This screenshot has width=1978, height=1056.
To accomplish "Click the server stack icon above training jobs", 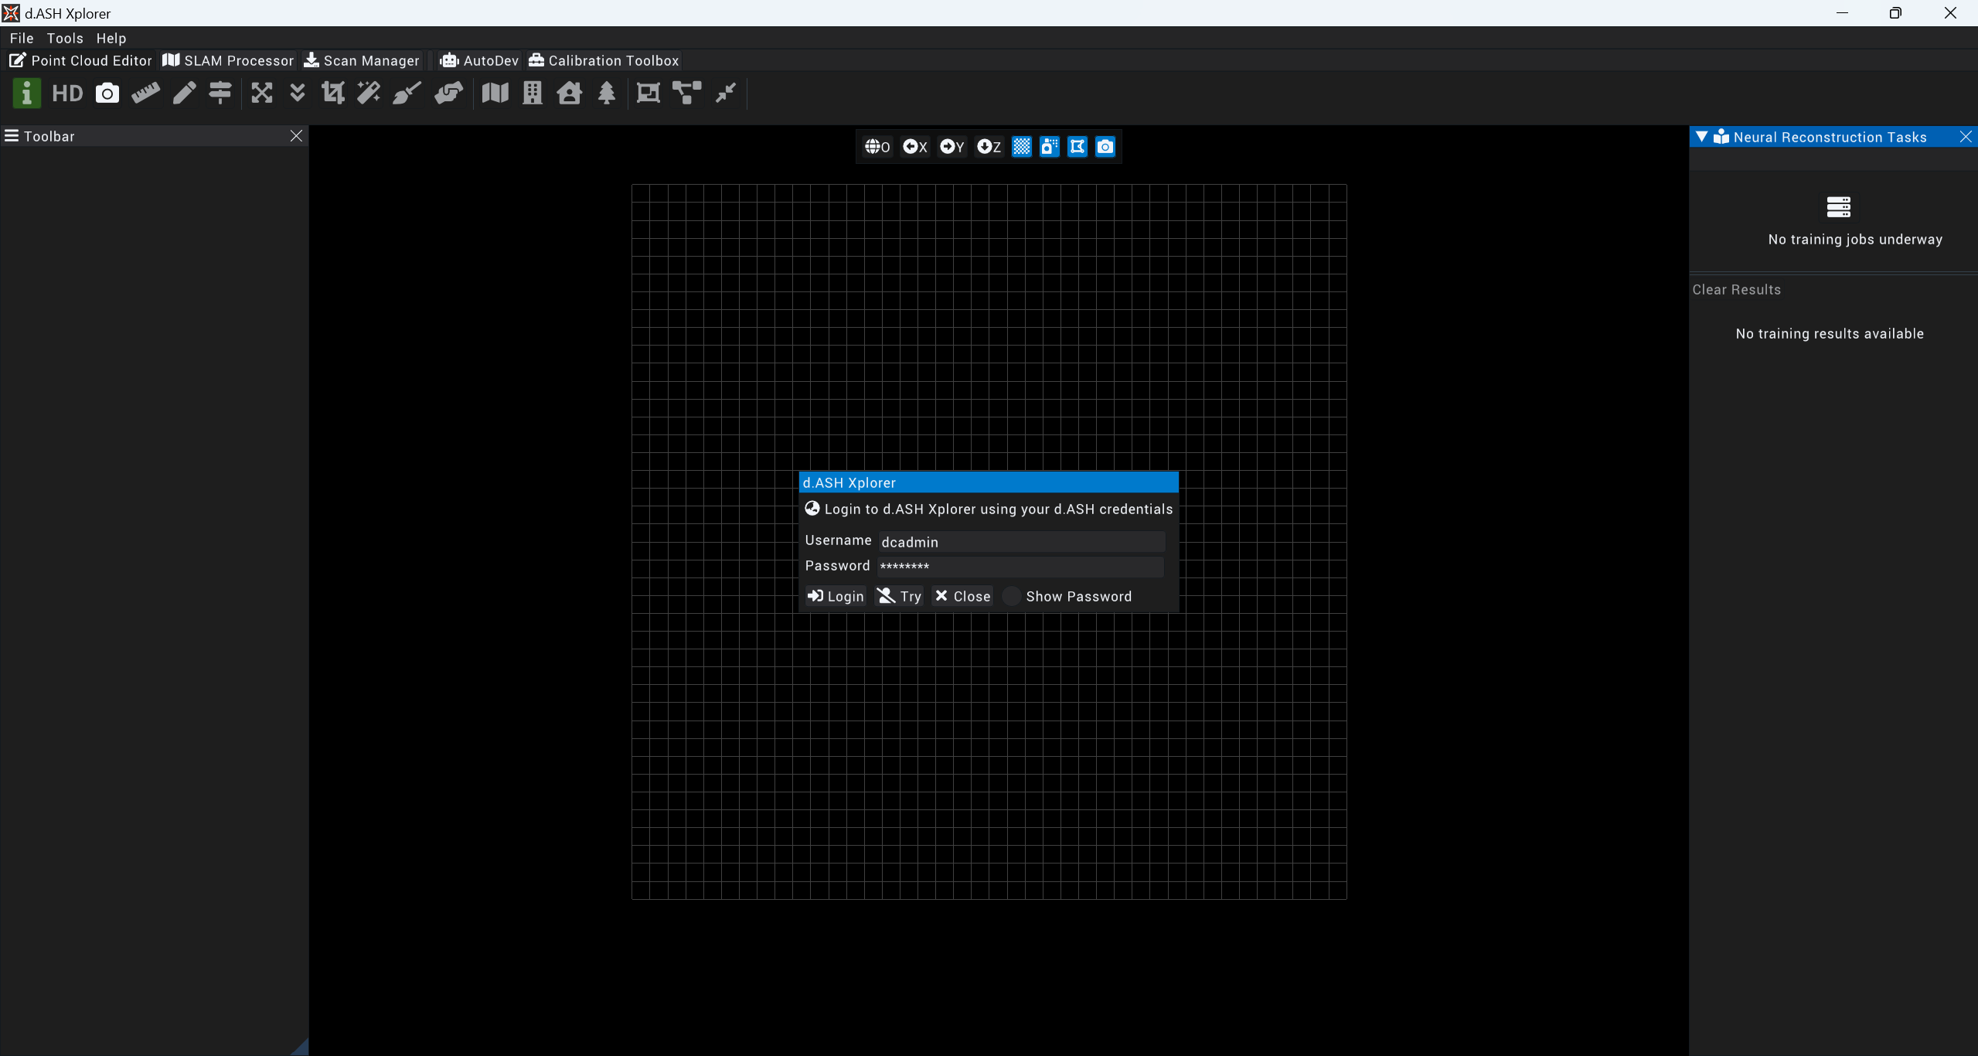I will (x=1838, y=206).
